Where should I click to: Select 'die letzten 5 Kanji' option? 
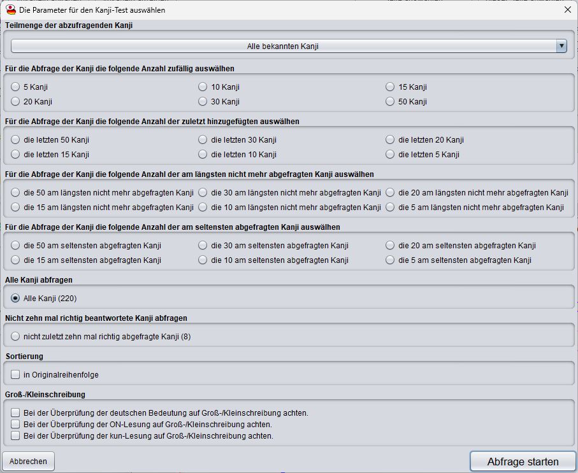coord(391,155)
